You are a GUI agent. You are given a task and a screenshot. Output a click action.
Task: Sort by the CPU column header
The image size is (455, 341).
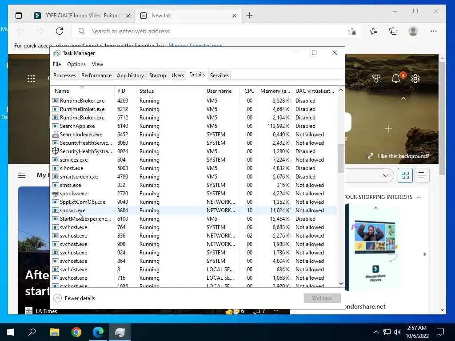248,91
